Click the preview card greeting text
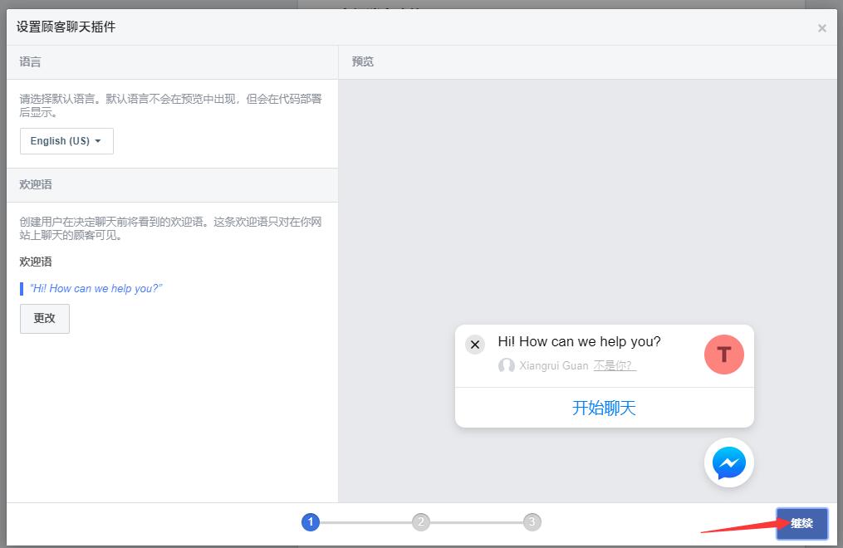This screenshot has height=548, width=843. [x=579, y=341]
